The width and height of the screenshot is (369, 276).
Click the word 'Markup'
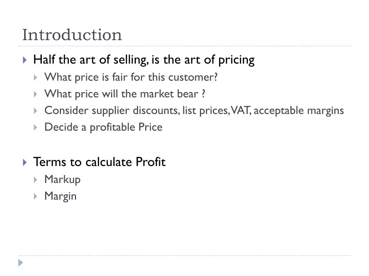[62, 180]
